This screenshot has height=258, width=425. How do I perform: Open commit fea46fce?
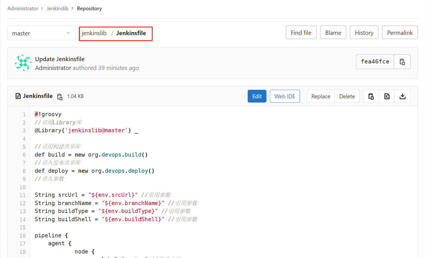tap(375, 61)
